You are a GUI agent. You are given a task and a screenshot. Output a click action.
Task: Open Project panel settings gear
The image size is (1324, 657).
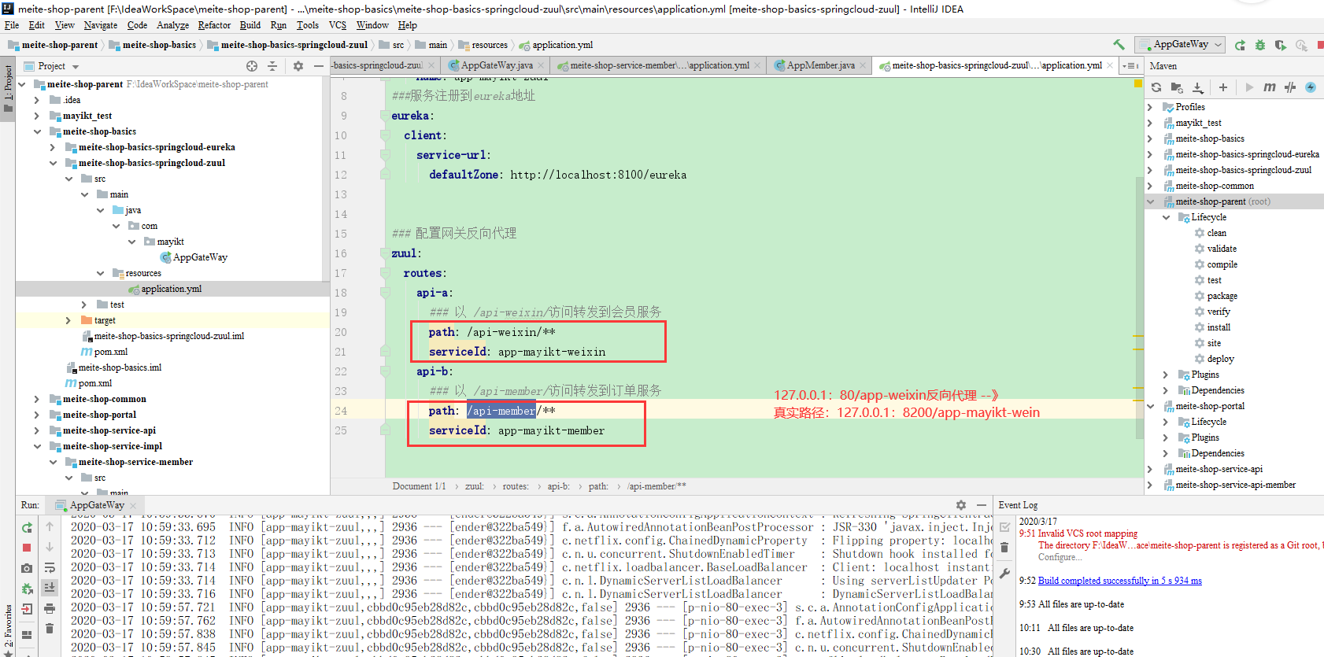tap(298, 66)
